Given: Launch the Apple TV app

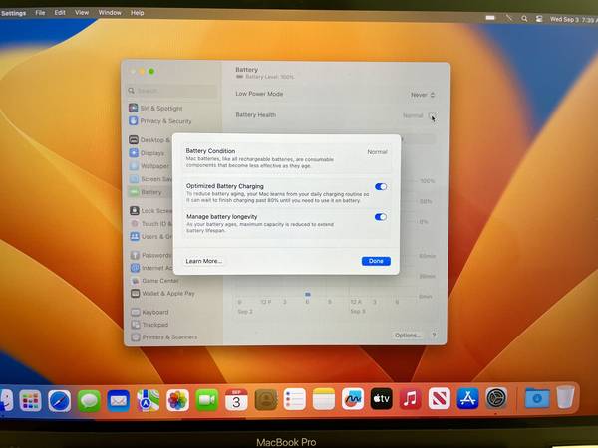Looking at the screenshot, I should tap(381, 399).
